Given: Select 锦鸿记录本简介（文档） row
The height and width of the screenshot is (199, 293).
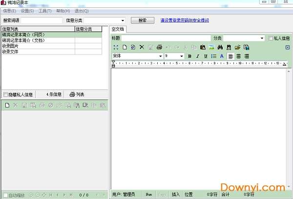Looking at the screenshot, I should (x=52, y=40).
